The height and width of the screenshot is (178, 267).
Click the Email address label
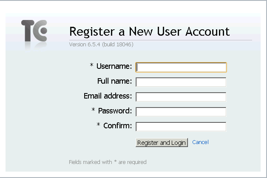(108, 96)
